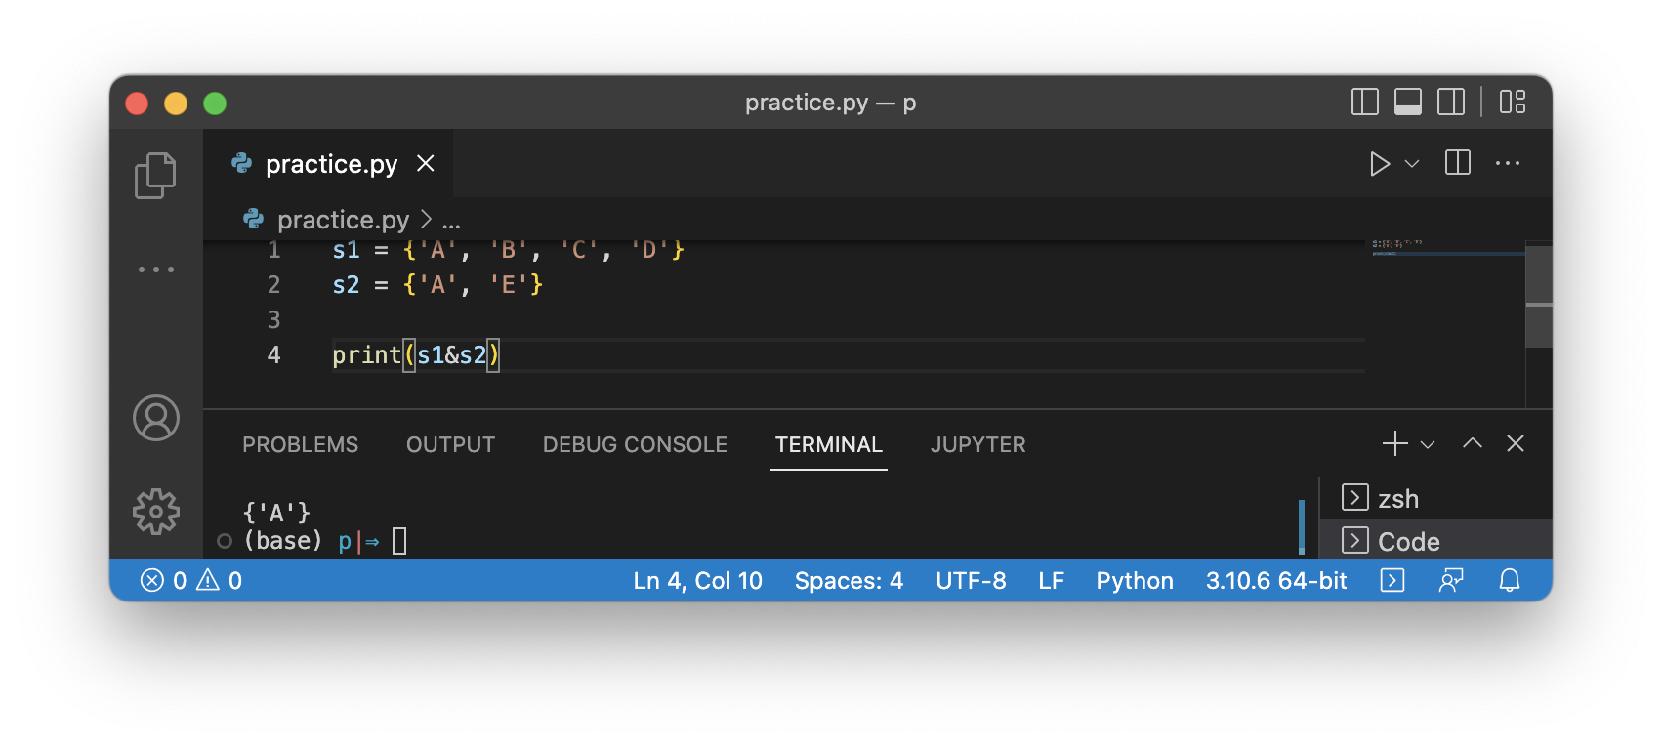Screen dimensions: 1662x746
Task: Split the editor to the right
Action: click(x=1457, y=163)
